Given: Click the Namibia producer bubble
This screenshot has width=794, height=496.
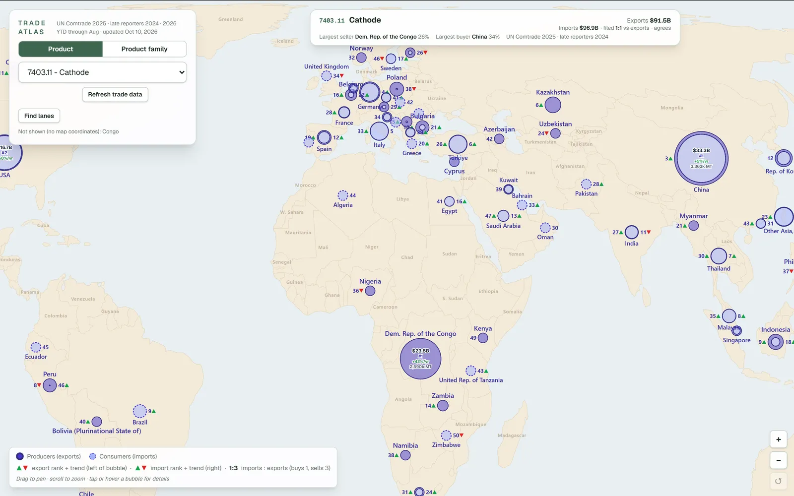Looking at the screenshot, I should 405,455.
